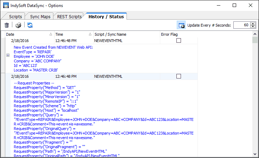Tick the Error Flag checkbox in second row
This screenshot has width=259, height=158.
pos(179,76)
